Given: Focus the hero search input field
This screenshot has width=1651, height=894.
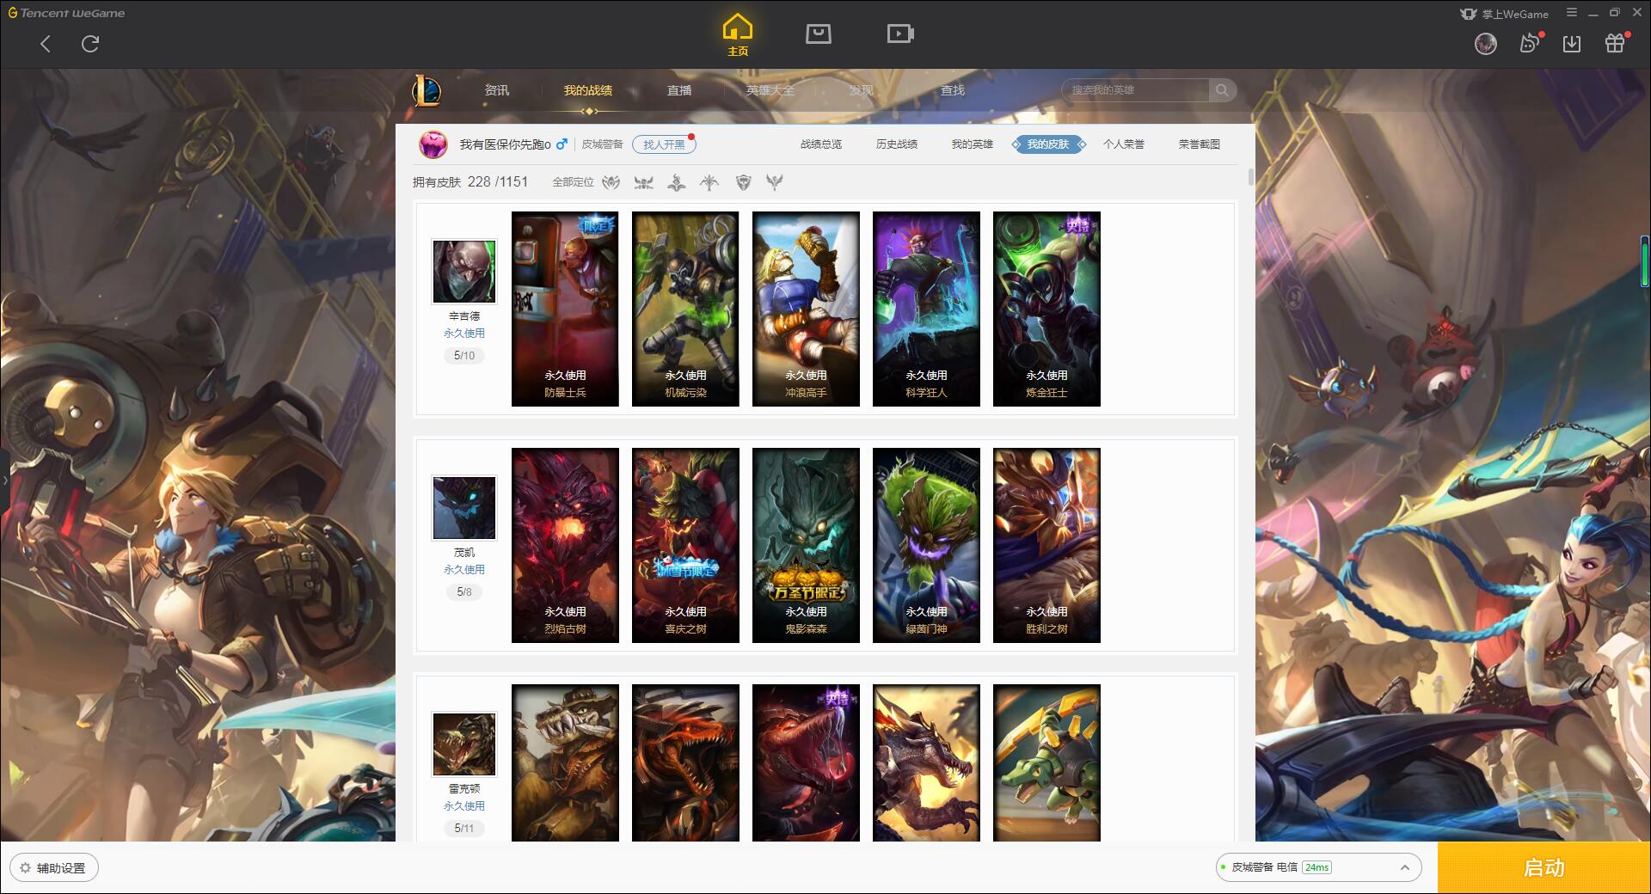Looking at the screenshot, I should click(1135, 90).
